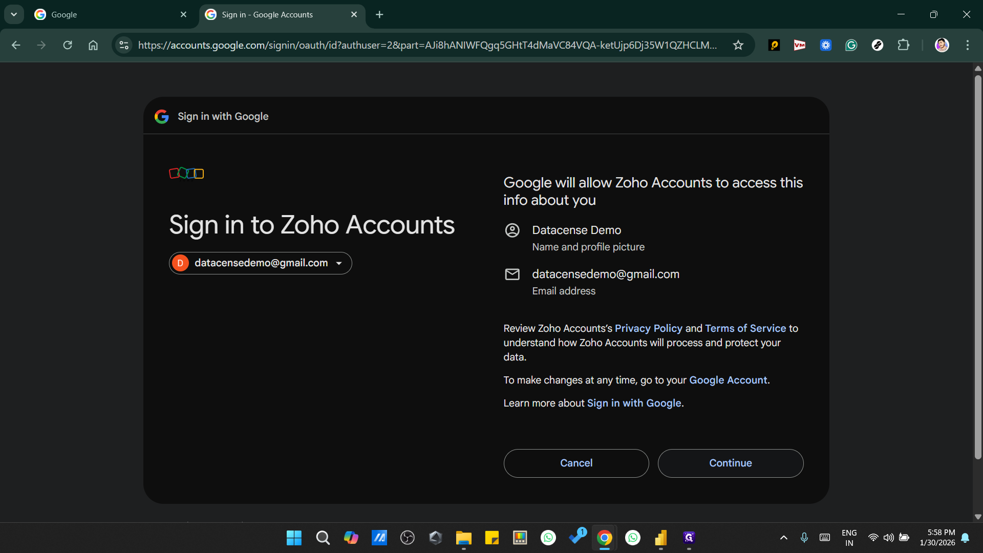Click inside the address bar

[x=425, y=45]
